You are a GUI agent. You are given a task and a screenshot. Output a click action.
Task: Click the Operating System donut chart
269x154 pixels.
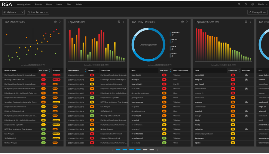[x=148, y=45]
